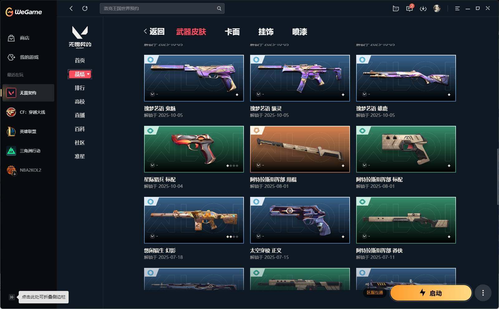Click the vertical scrollbar thumb
This screenshot has height=309, width=499.
point(497,177)
